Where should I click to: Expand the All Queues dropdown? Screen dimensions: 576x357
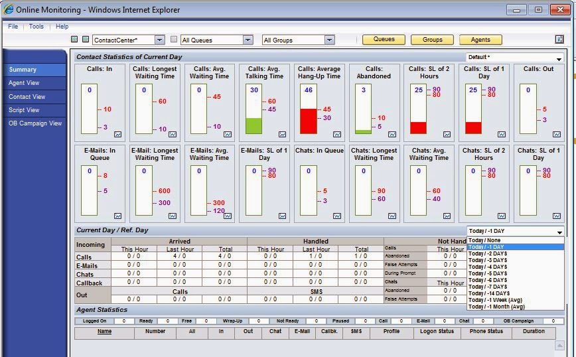[x=248, y=40]
